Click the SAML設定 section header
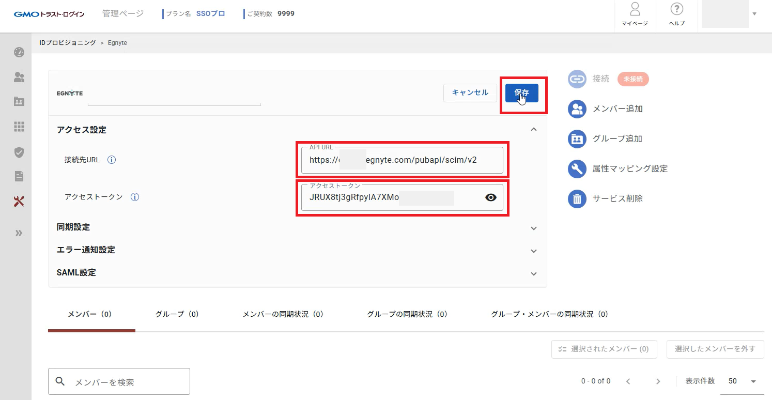 tap(76, 273)
